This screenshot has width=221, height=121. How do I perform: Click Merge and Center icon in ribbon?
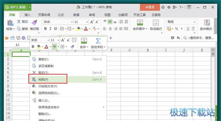coord(140,23)
